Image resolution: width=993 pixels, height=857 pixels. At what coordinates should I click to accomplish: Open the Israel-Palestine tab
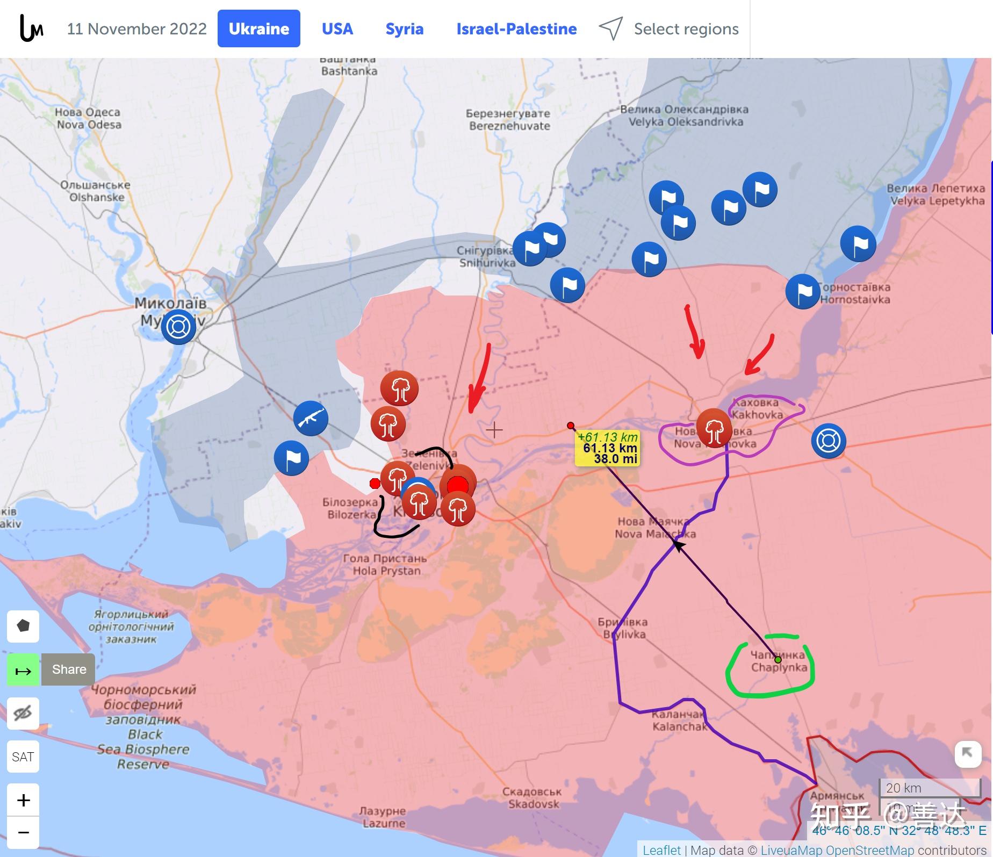tap(516, 28)
